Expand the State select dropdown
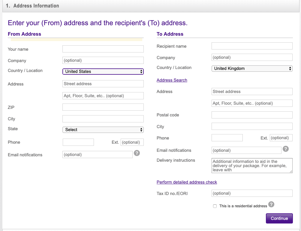Screen dimensions: 301x231 pos(103,130)
